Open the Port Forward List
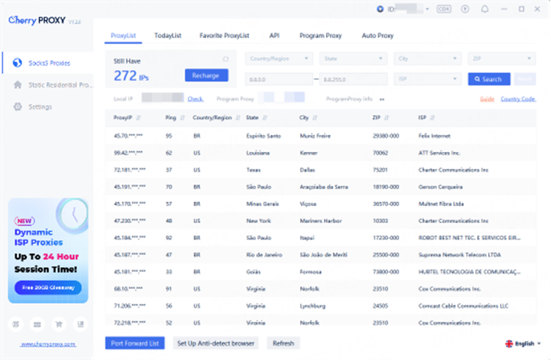 135,344
